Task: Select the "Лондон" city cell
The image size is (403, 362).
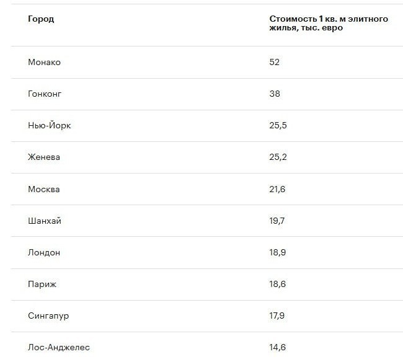Action: (44, 252)
